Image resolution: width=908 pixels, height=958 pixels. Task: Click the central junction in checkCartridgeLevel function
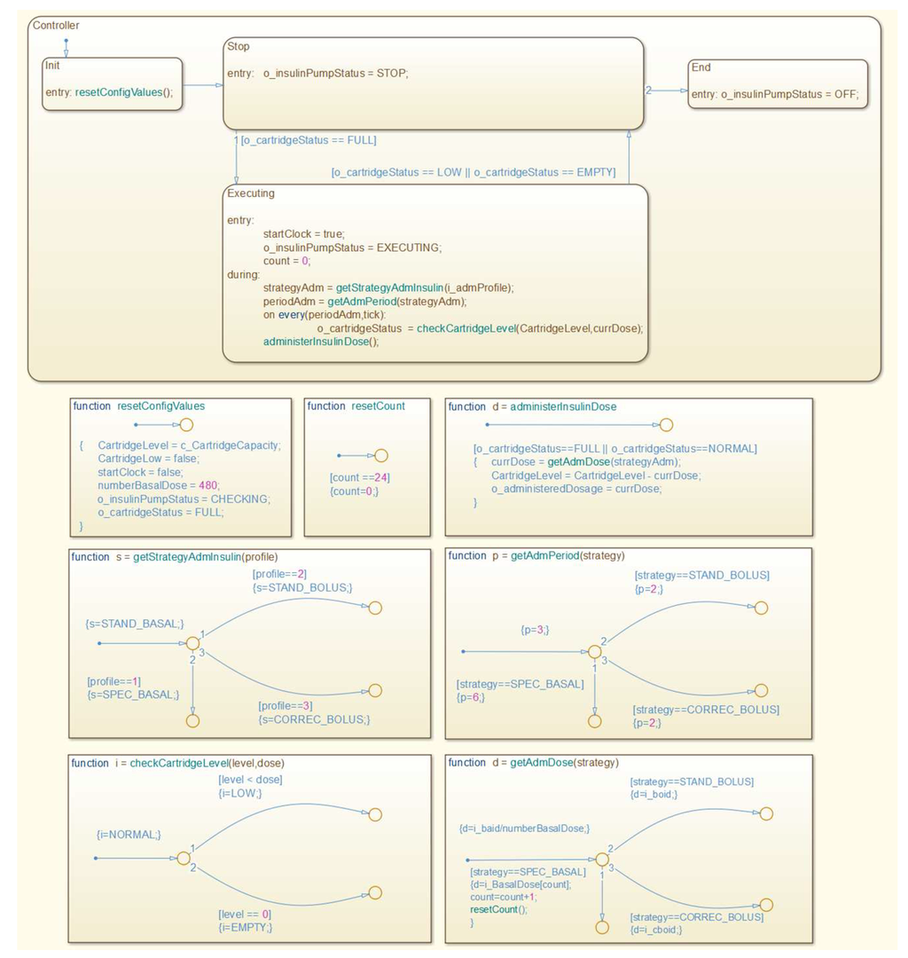[x=183, y=858]
